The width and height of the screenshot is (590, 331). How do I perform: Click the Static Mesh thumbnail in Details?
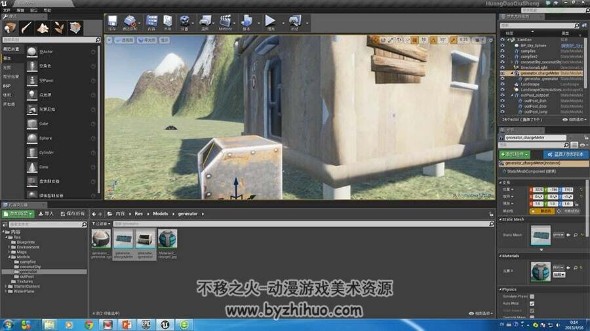point(541,235)
